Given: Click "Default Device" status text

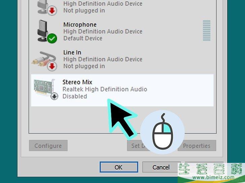Looking at the screenshot, I should click(x=83, y=38).
